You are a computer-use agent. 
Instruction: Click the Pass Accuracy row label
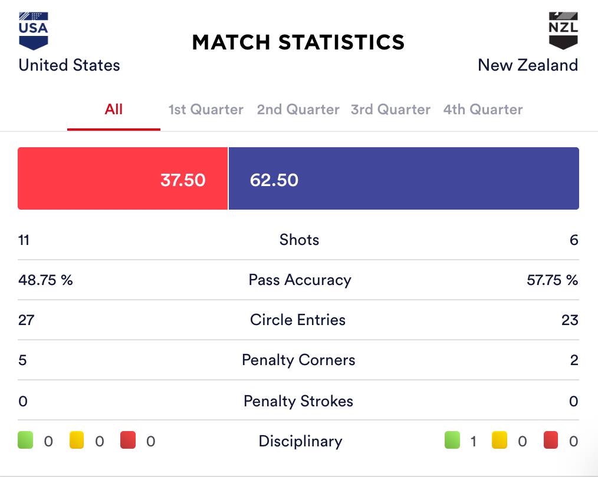[300, 280]
